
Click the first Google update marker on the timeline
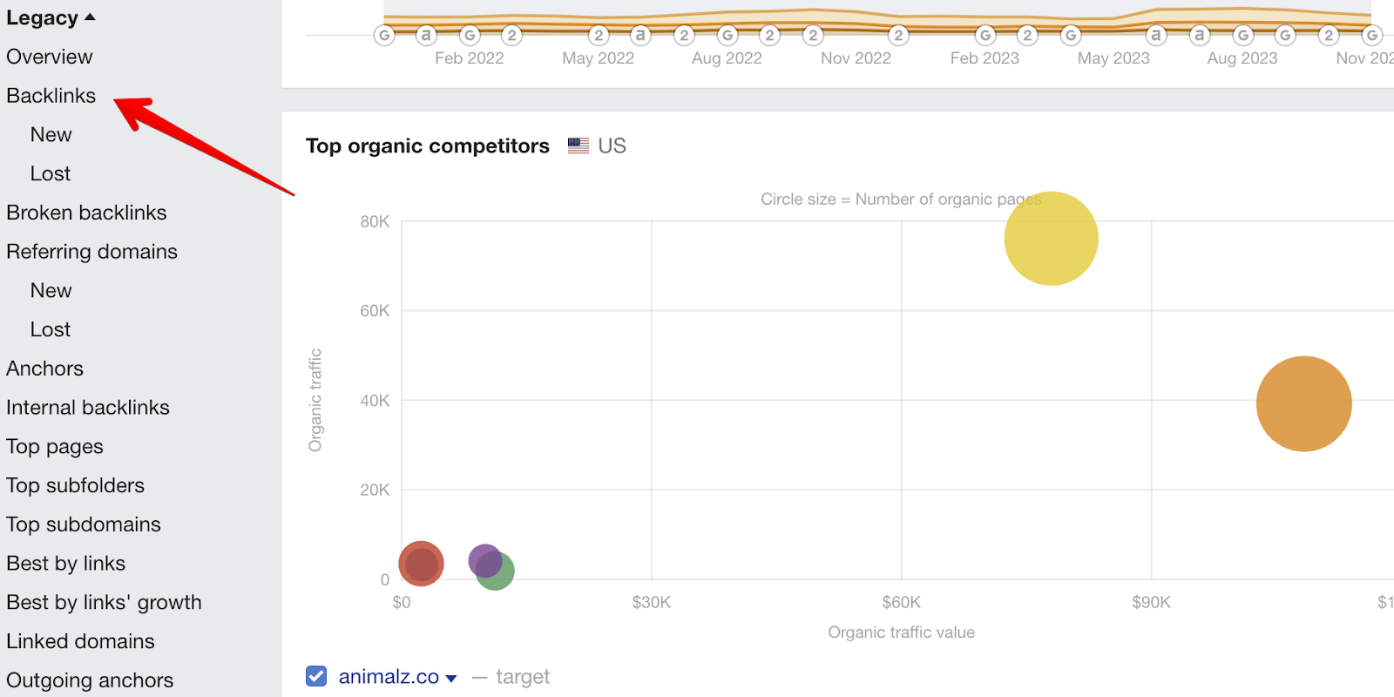pyautogui.click(x=384, y=36)
